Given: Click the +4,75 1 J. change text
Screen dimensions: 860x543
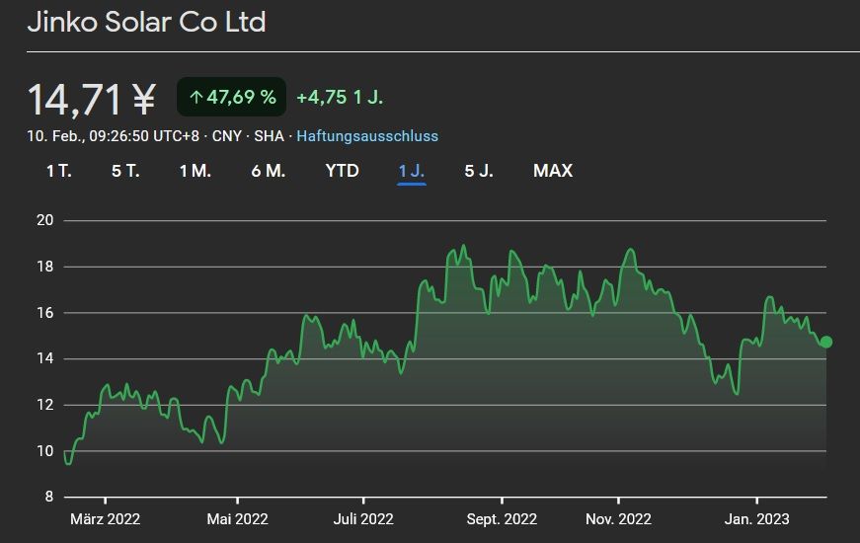Looking at the screenshot, I should 340,97.
